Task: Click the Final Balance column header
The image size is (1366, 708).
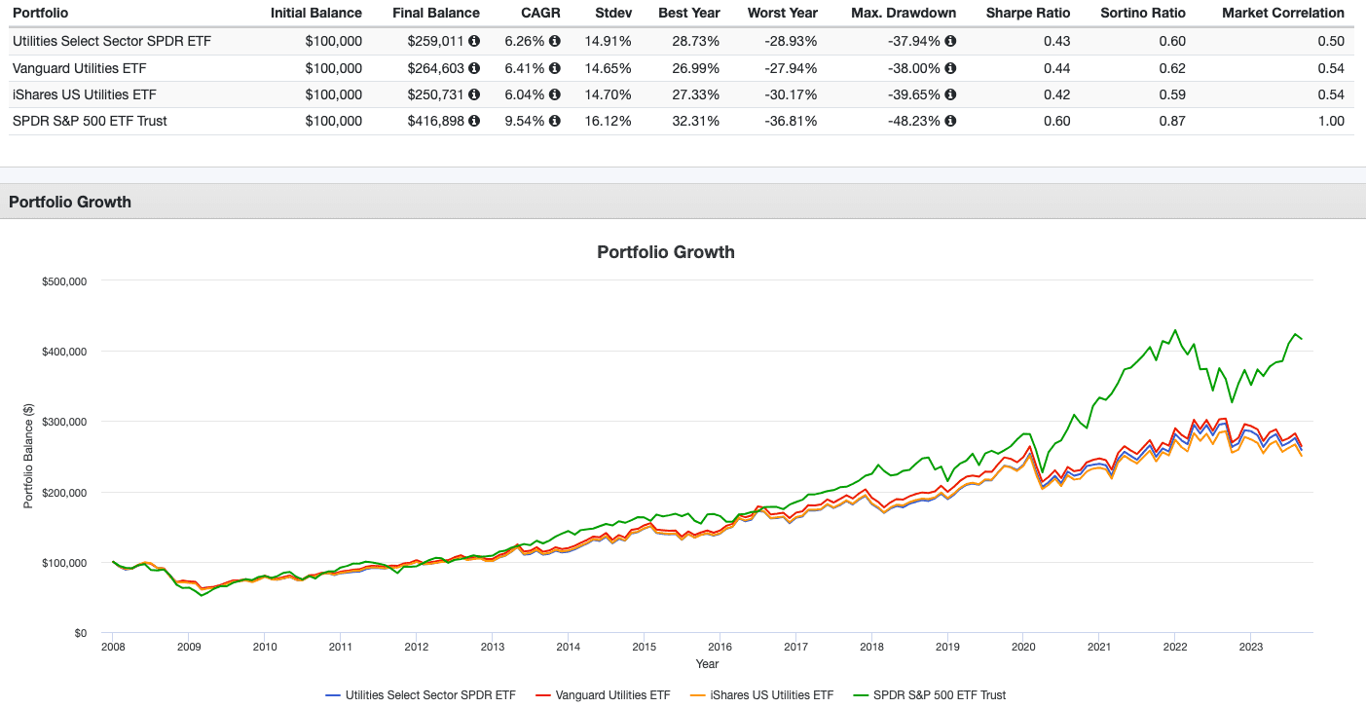Action: click(x=436, y=14)
